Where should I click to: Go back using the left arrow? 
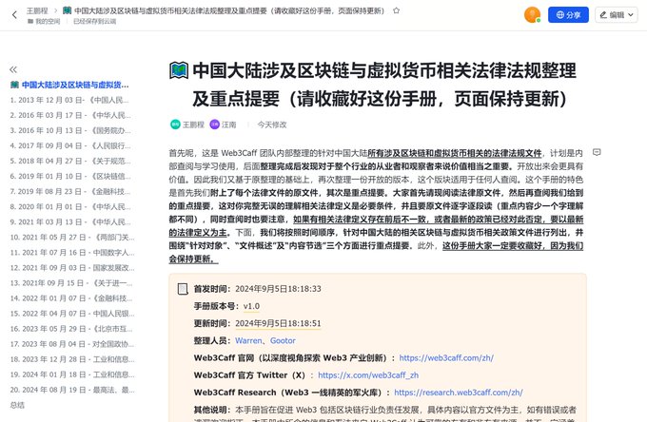15,15
